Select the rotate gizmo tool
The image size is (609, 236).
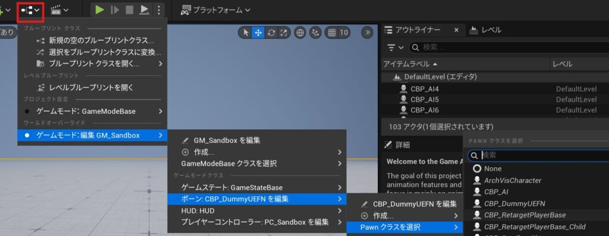(x=271, y=33)
